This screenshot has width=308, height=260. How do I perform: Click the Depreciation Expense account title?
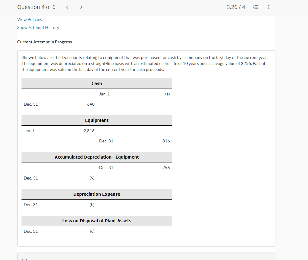(x=96, y=194)
